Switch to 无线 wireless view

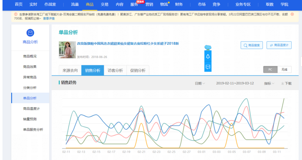[x=284, y=70]
